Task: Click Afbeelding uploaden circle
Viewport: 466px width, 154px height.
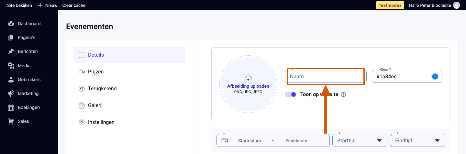Action: [x=248, y=84]
